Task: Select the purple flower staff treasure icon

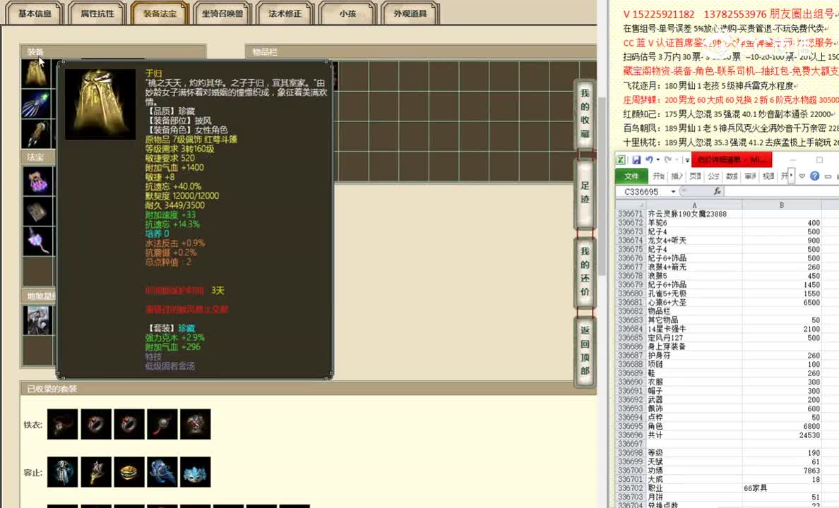Action: [37, 241]
